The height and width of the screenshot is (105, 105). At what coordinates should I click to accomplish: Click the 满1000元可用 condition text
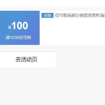coord(18,38)
